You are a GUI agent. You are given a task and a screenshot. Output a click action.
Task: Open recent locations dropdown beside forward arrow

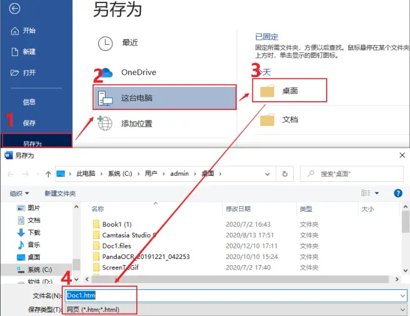38,174
